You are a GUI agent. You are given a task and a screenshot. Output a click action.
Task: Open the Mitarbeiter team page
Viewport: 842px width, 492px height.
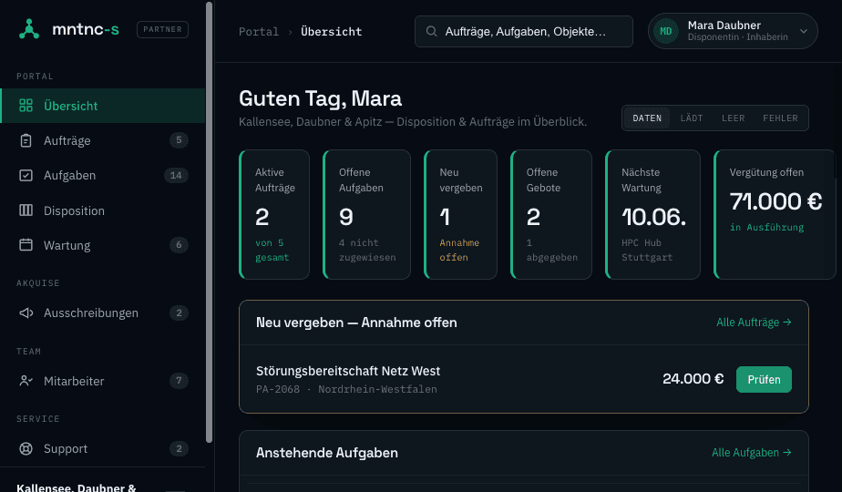103,381
